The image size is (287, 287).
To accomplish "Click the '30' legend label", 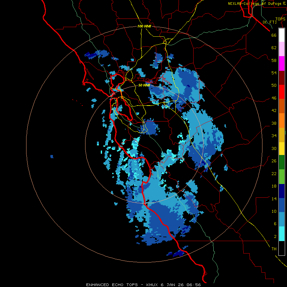I will tap(274, 148).
